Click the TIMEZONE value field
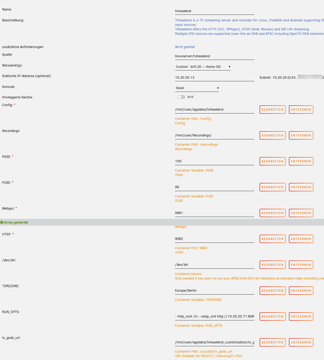Image resolution: width=324 pixels, height=360 pixels. 215,291
